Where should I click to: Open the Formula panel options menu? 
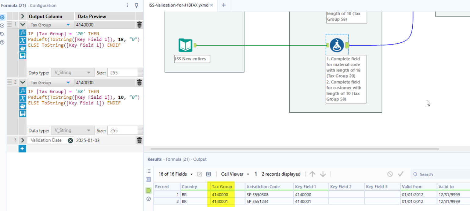(x=127, y=5)
